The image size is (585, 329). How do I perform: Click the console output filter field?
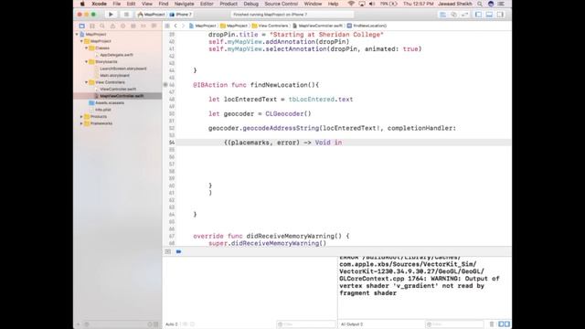[454, 324]
